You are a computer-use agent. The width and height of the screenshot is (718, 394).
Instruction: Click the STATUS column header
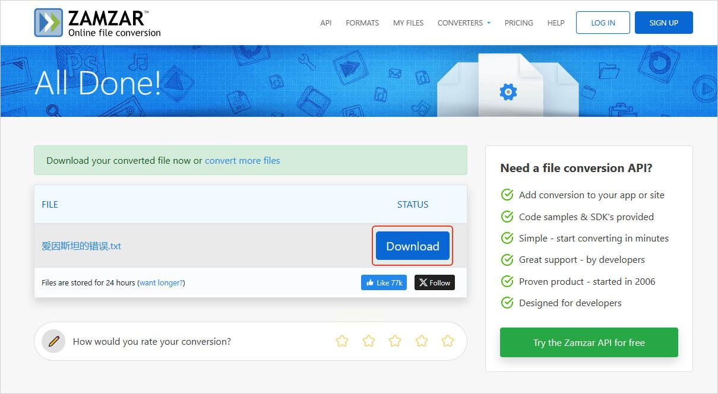(x=413, y=204)
